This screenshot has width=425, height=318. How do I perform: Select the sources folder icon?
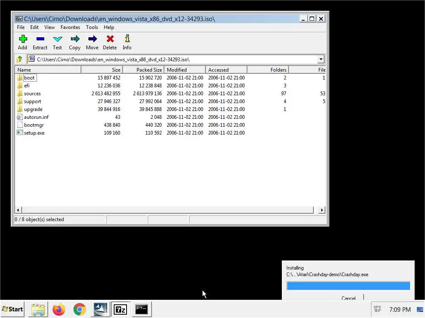coord(20,94)
